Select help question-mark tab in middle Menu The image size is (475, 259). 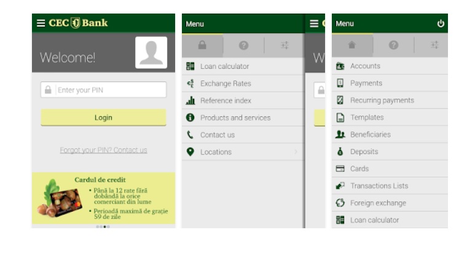243,46
